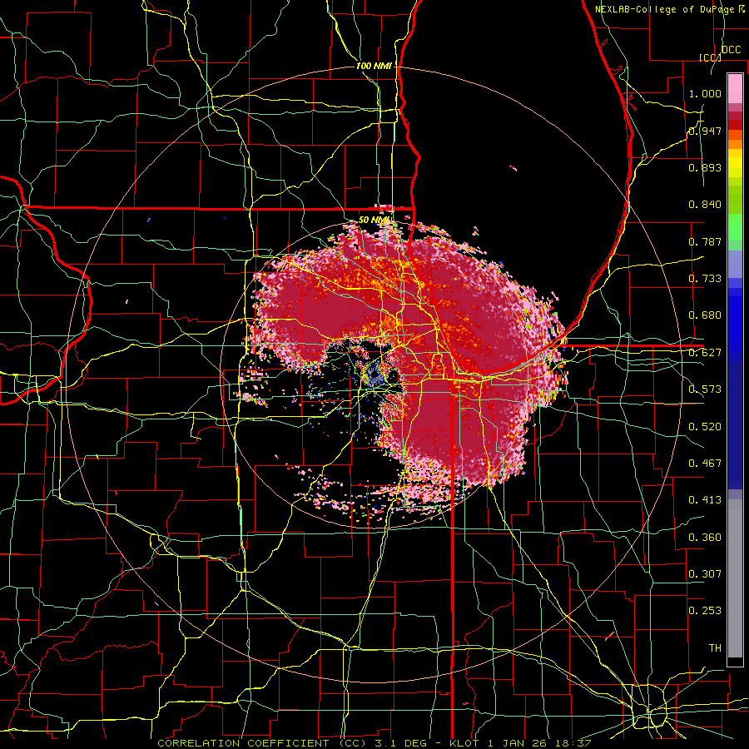Click the radar site center with blue clutter

[374, 376]
